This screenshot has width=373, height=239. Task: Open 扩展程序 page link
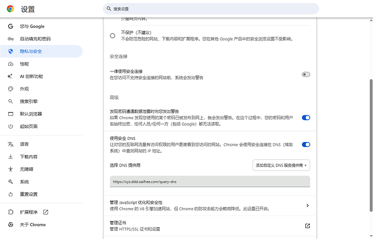[29, 212]
